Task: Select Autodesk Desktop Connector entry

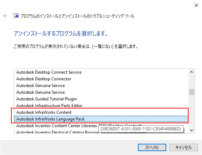Action: click(x=101, y=79)
